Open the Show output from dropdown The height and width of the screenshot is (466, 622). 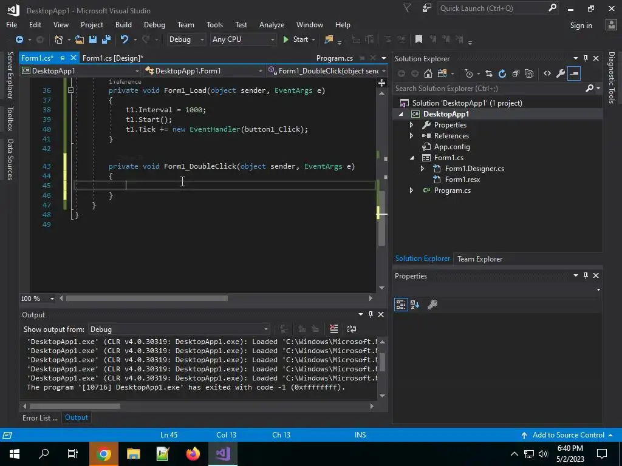pyautogui.click(x=179, y=329)
